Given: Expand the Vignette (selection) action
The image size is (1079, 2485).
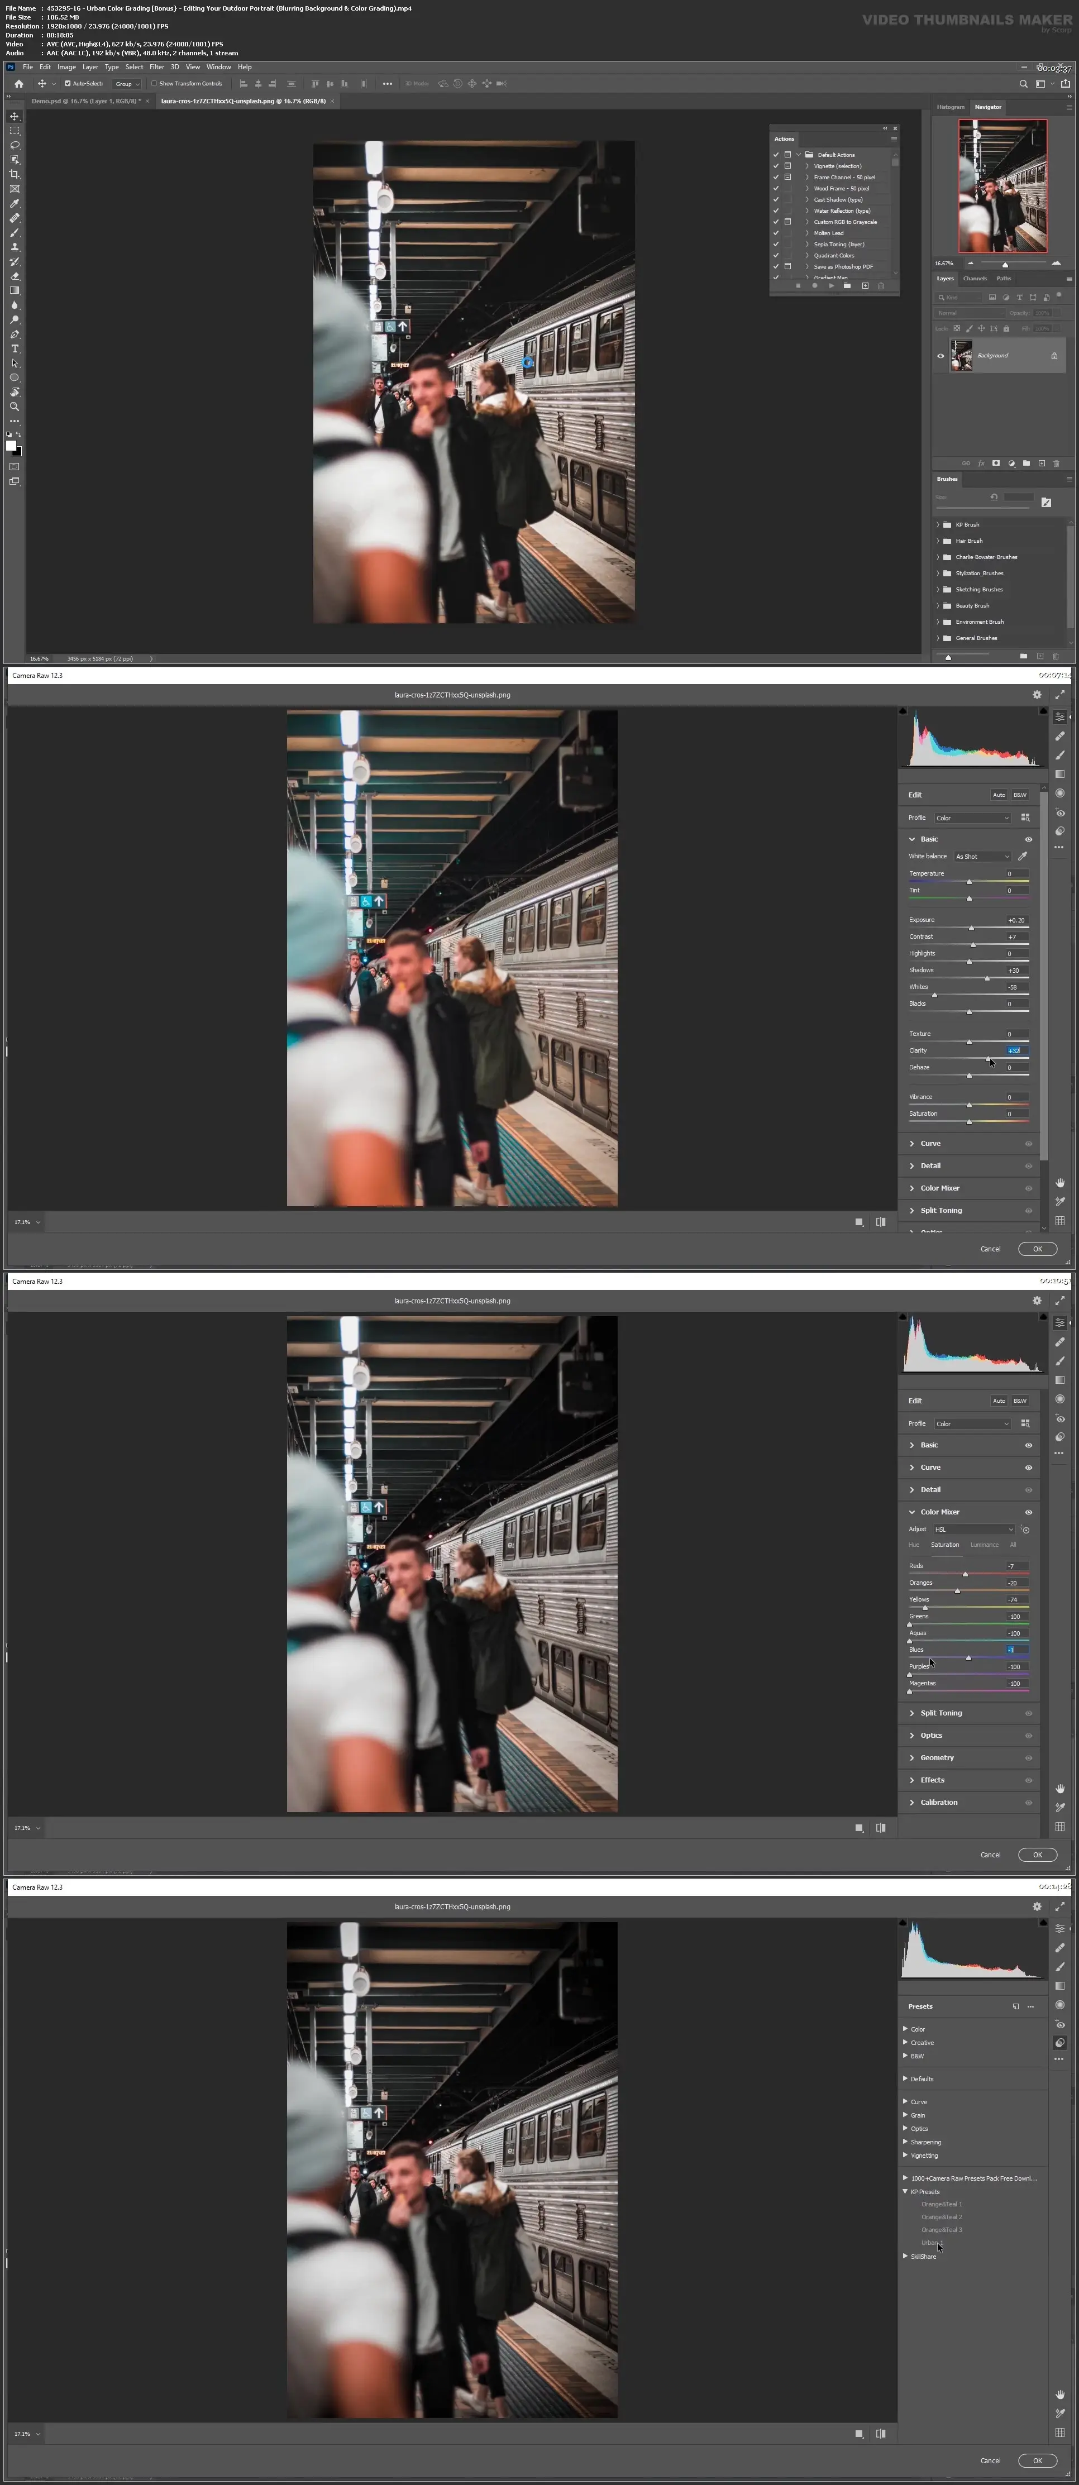Looking at the screenshot, I should point(807,166).
